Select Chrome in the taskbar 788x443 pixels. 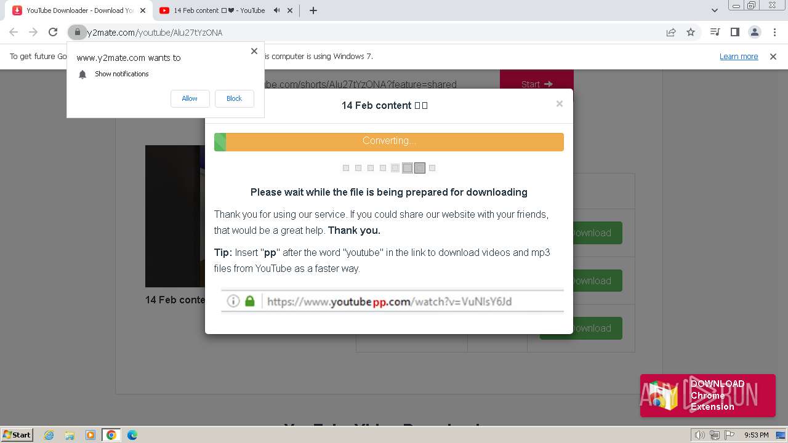111,435
